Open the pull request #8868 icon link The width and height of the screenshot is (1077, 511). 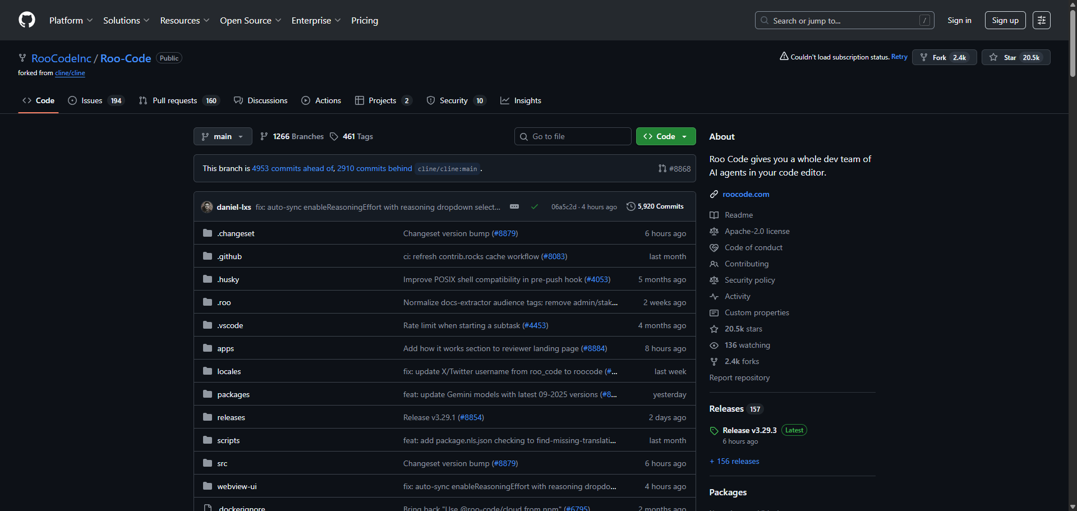662,168
